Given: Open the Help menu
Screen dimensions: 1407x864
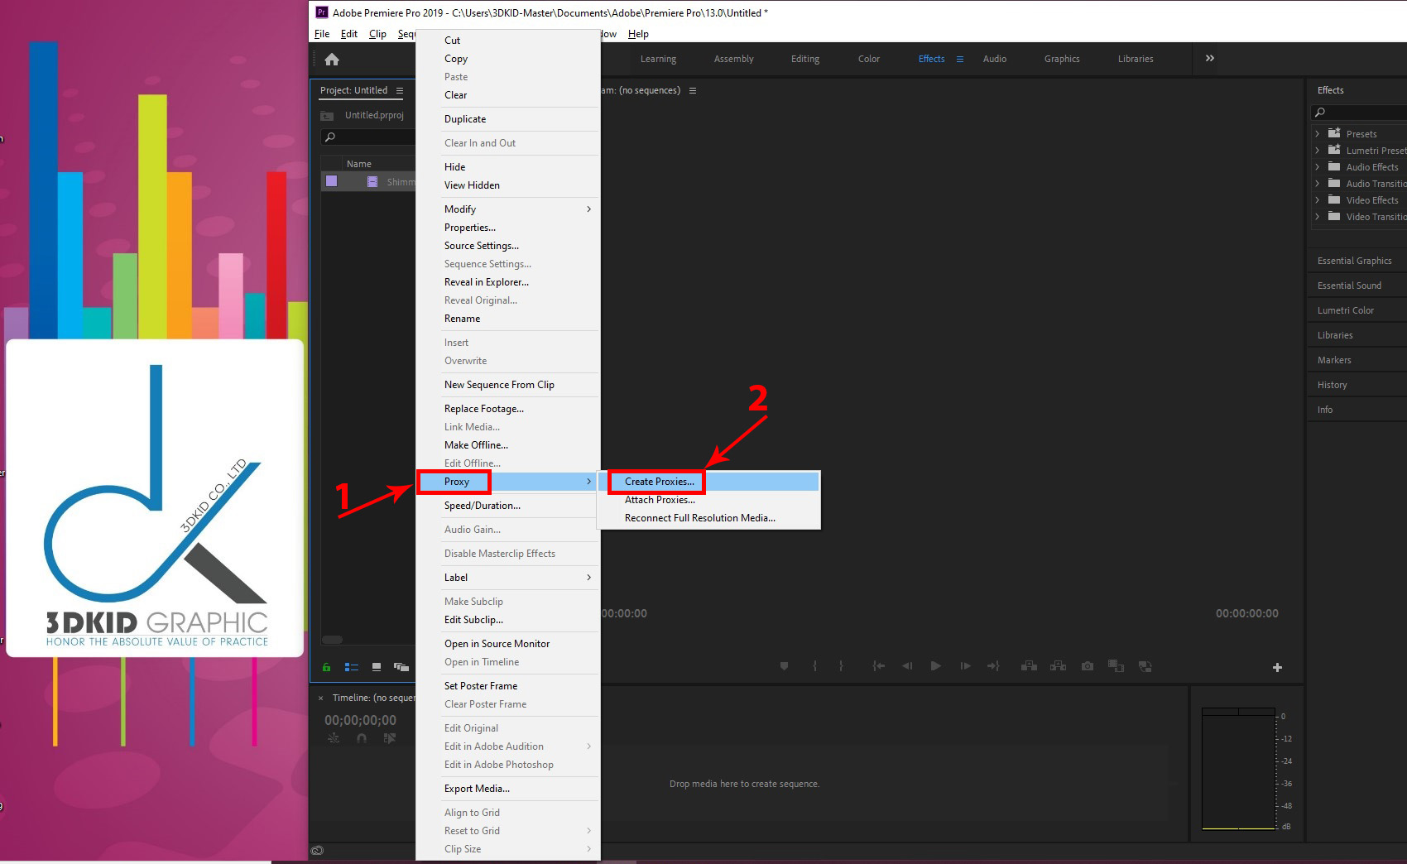Looking at the screenshot, I should [x=638, y=34].
